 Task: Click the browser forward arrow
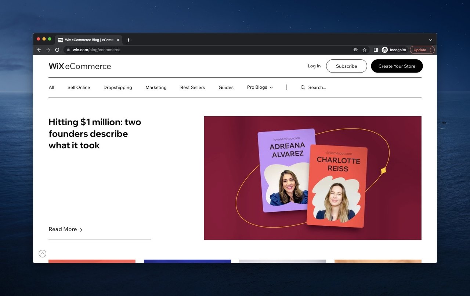48,50
